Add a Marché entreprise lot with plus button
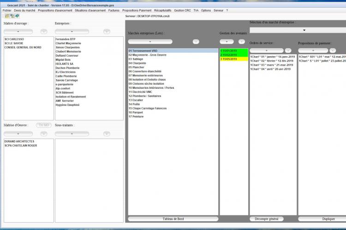The width and height of the screenshot is (346, 230). (x=150, y=41)
